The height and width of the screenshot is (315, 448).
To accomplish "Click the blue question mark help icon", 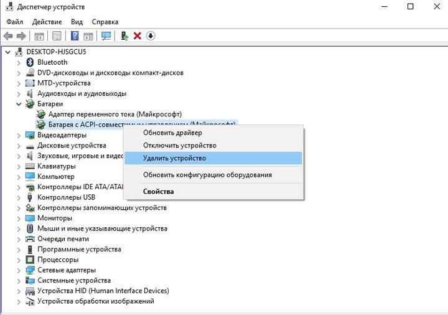I will pos(75,36).
